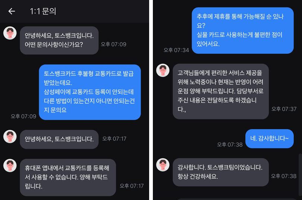This screenshot has width=302, height=200.
Task: Click agent avatar next to 휴대폰 앱내에서 message
Action: 10,165
